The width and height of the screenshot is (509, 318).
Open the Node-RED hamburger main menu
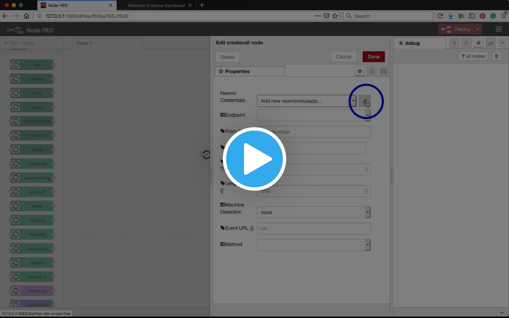pos(499,29)
